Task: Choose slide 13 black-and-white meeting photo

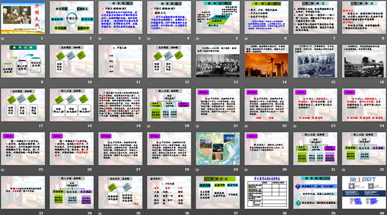Action: tap(218, 61)
